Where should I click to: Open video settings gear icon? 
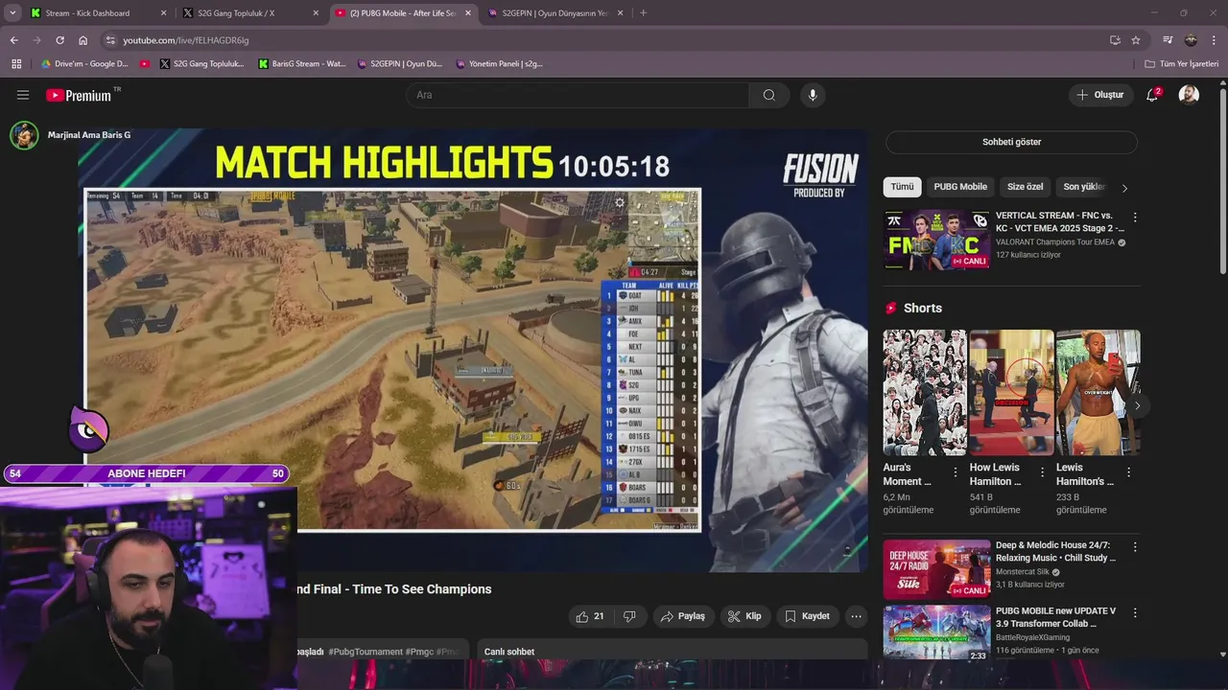pyautogui.click(x=620, y=202)
